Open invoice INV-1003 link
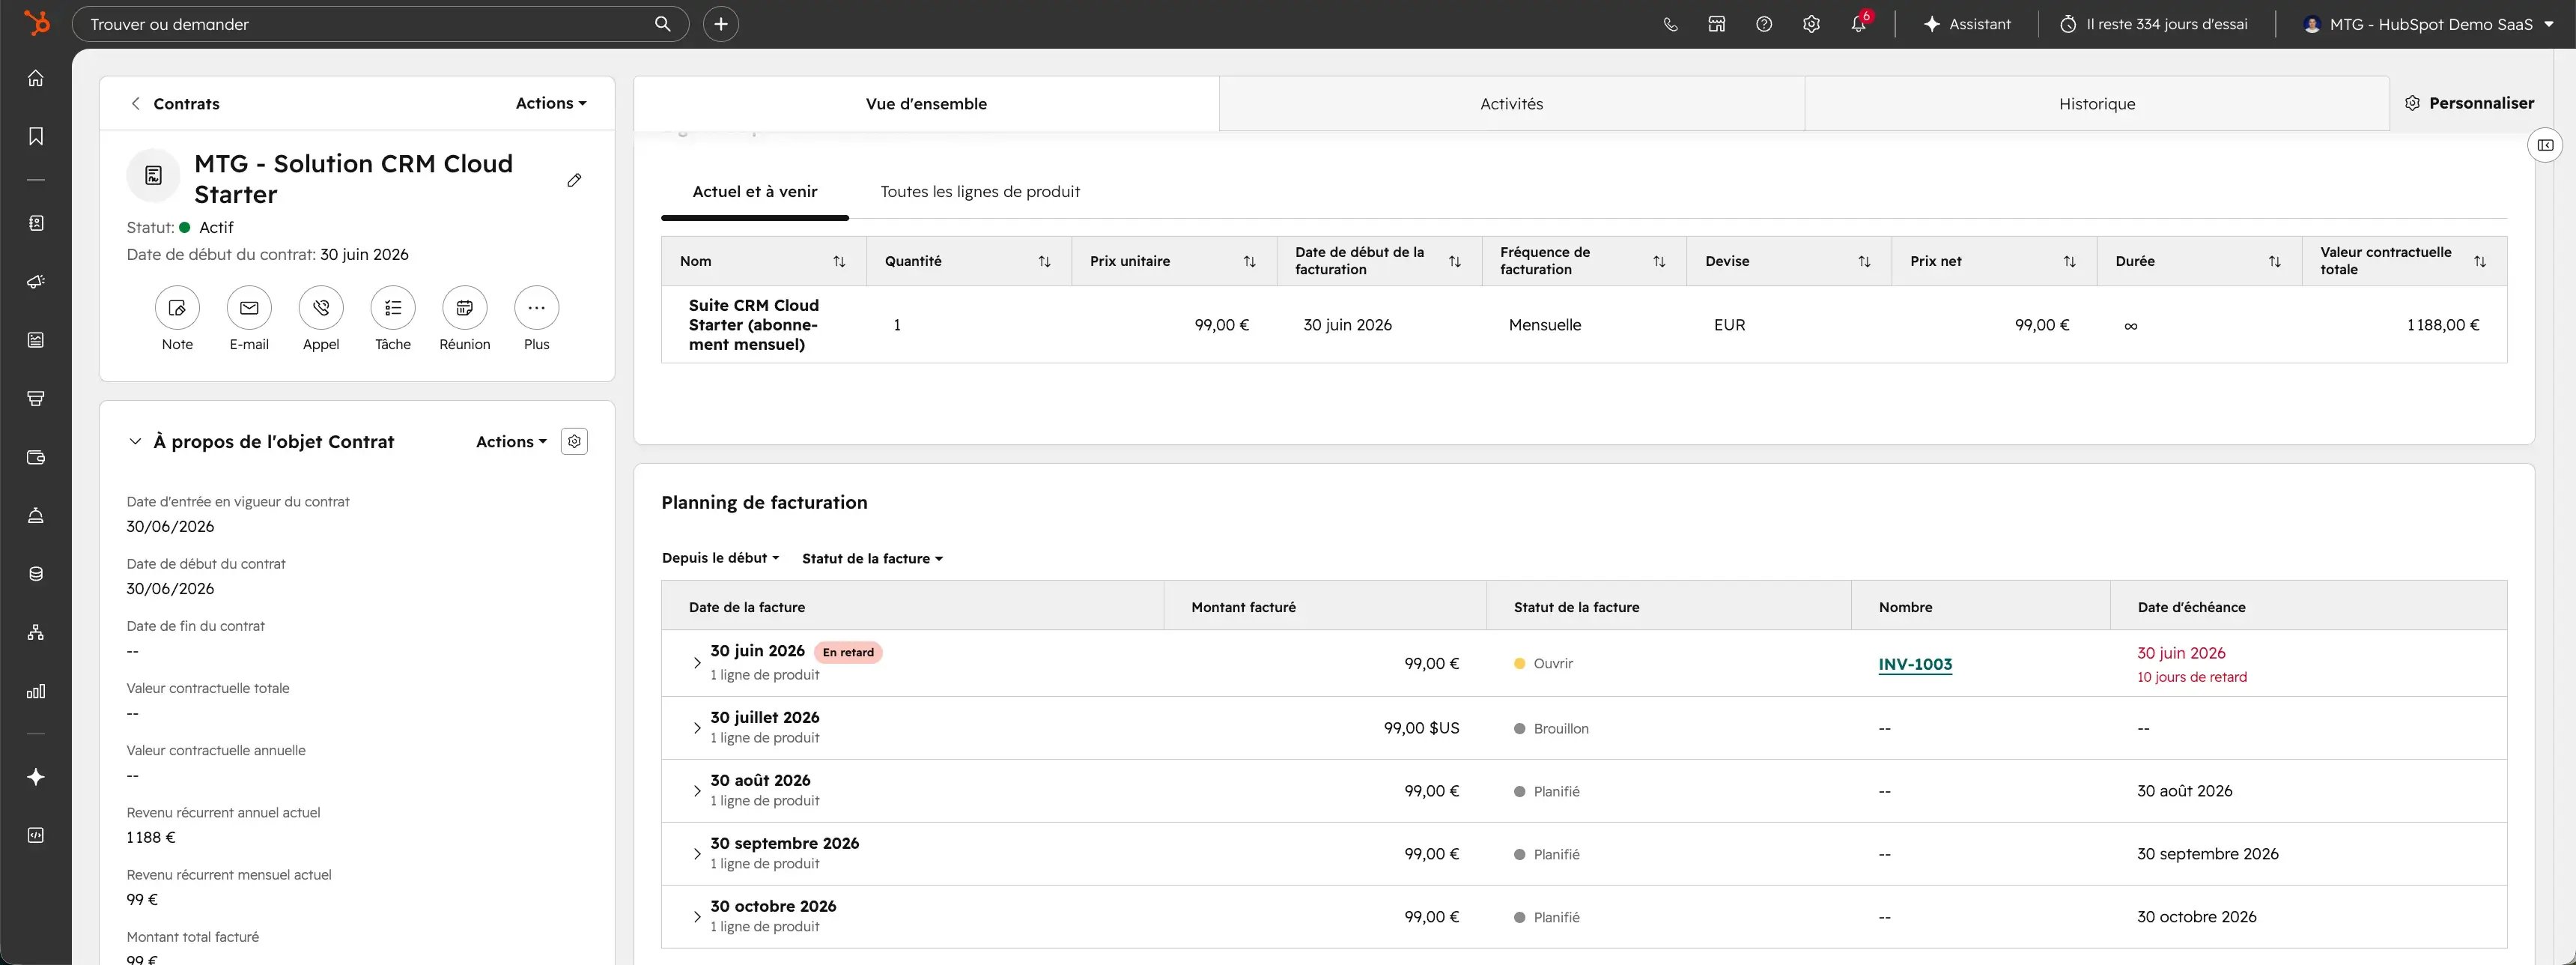Screen dimensions: 2576x965 coord(1915,664)
